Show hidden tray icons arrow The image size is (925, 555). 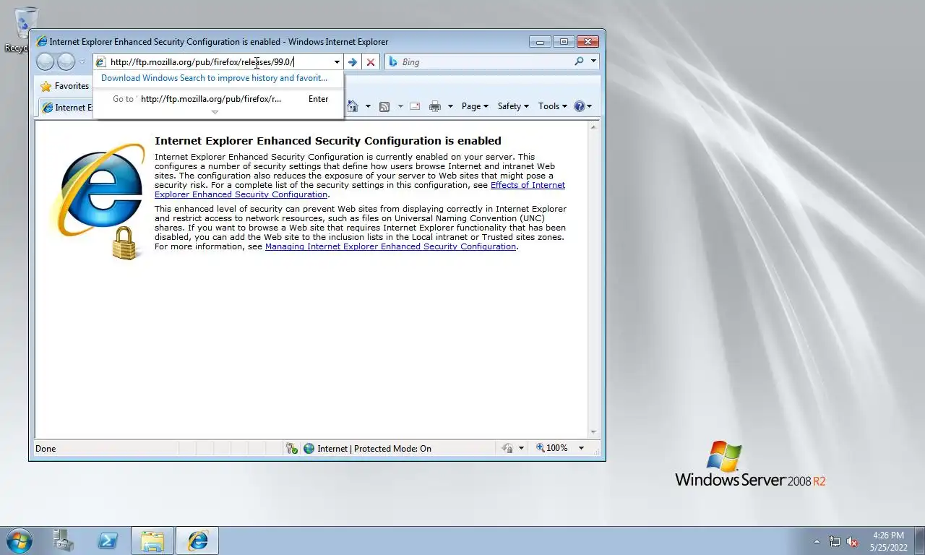point(817,541)
